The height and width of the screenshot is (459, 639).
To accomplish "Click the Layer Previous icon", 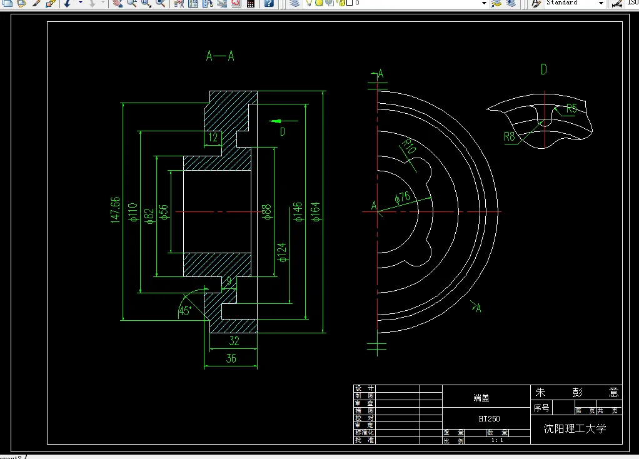I will [511, 3].
